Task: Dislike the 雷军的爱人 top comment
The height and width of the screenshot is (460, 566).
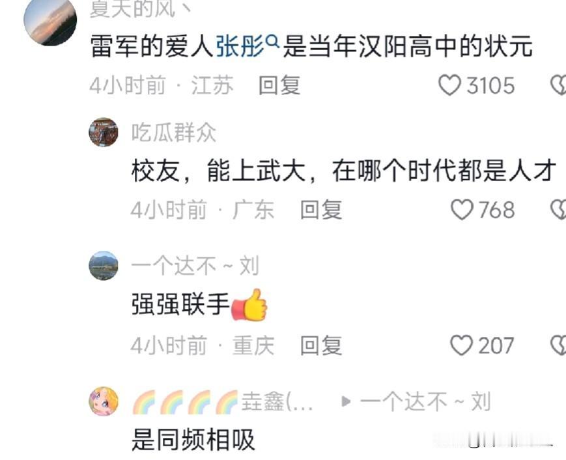Action: 558,85
